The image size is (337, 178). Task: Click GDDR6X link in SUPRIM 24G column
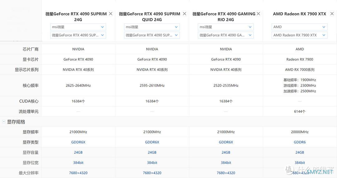[78, 142]
